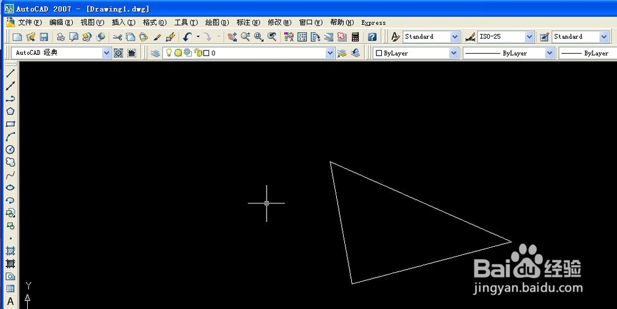Select the Line draw tool

pos(10,73)
